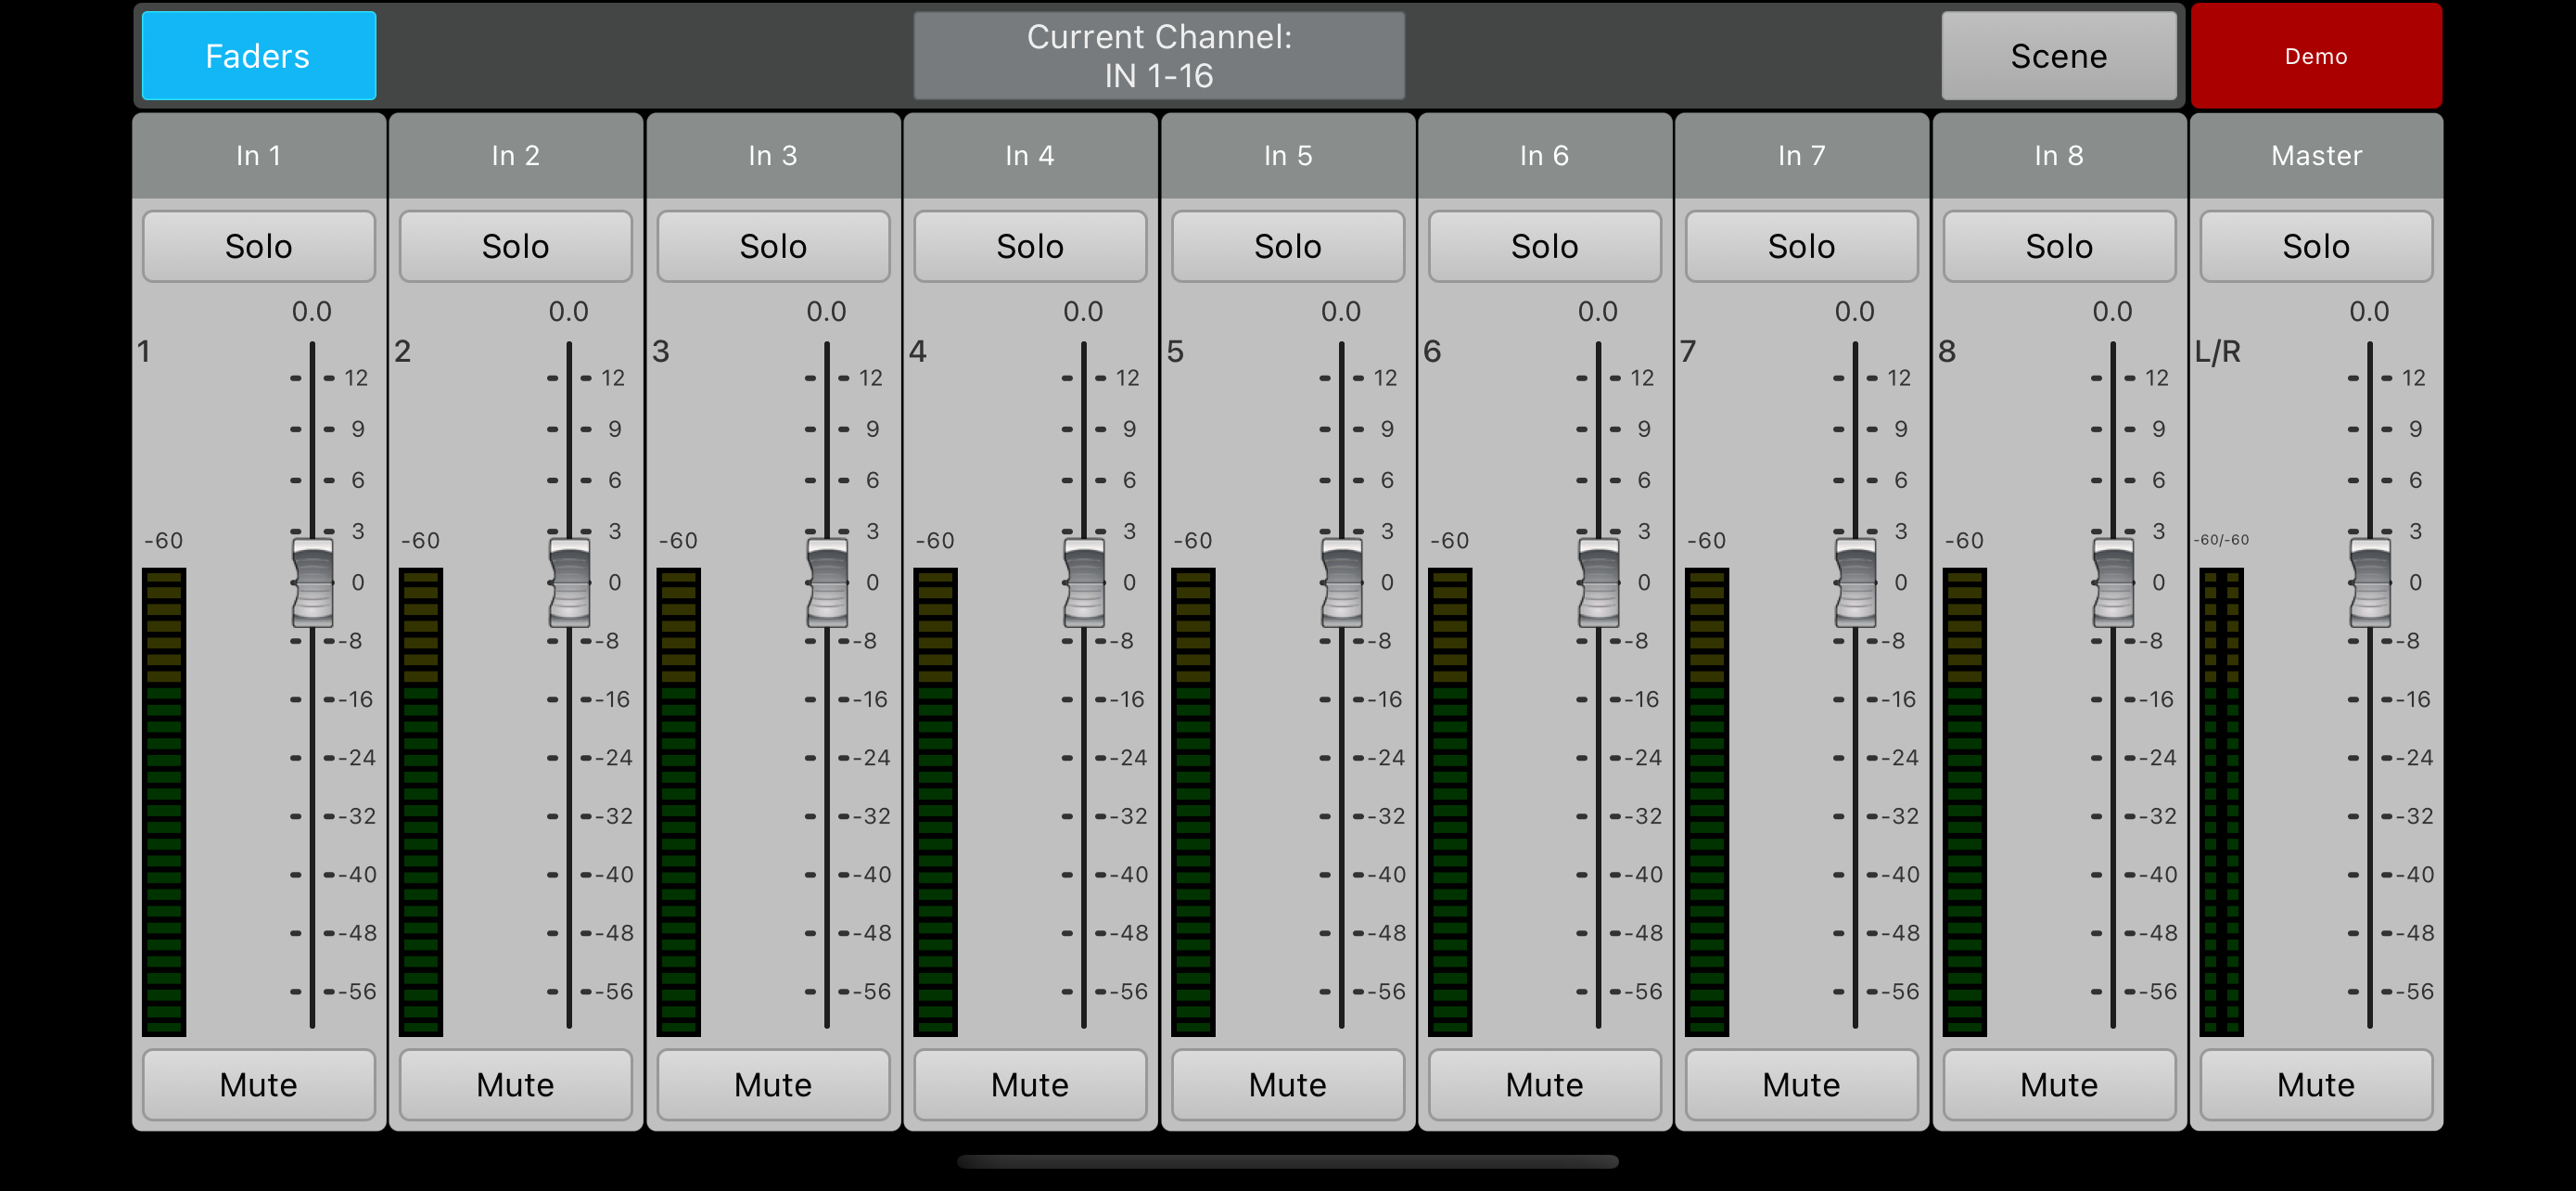Select the In 5 channel header
Screen dimensions: 2576x1191
pos(1288,156)
